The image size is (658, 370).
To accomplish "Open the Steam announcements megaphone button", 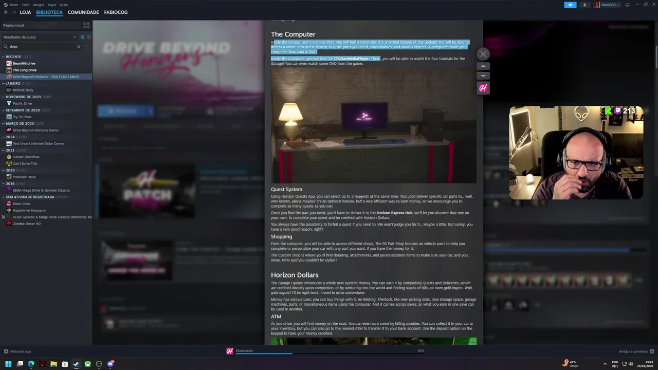I will click(x=570, y=5).
